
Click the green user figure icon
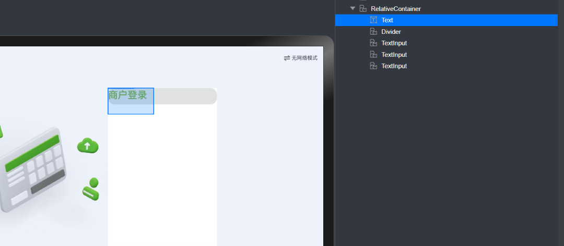(91, 189)
